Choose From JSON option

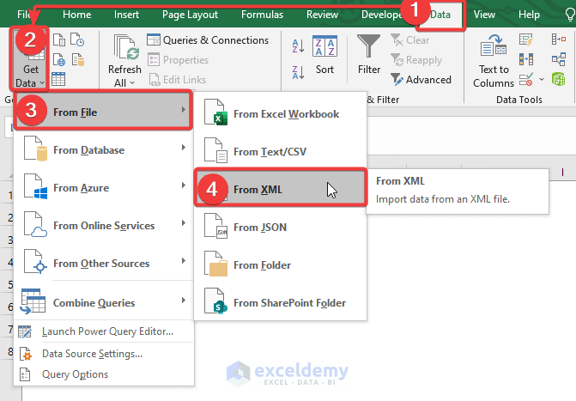pyautogui.click(x=280, y=228)
